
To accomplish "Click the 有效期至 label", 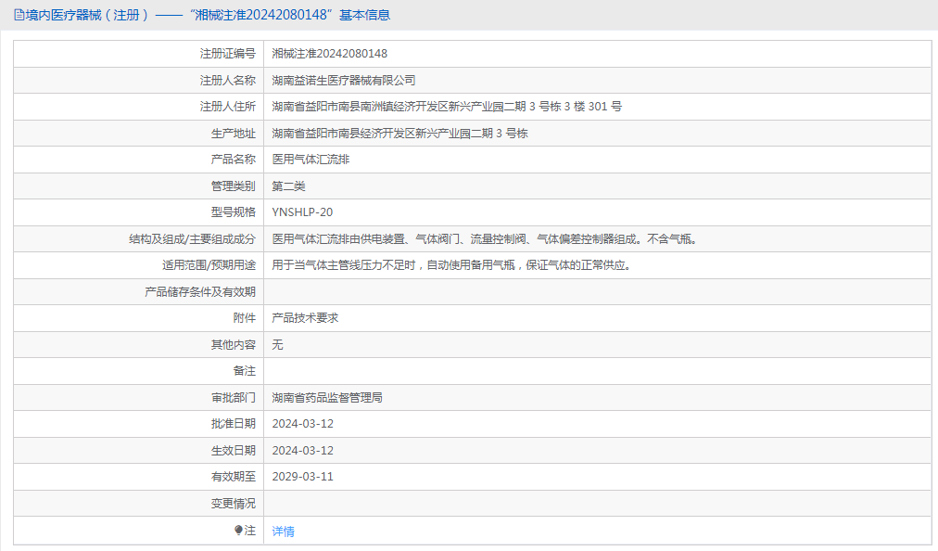I will coord(234,477).
